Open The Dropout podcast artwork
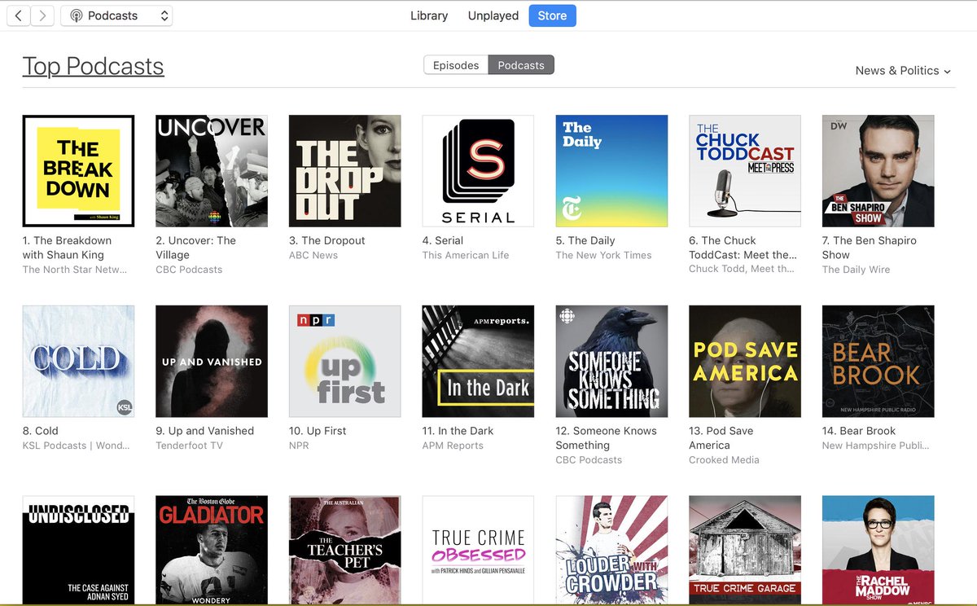977x606 pixels. tap(345, 171)
